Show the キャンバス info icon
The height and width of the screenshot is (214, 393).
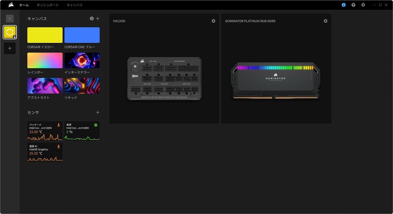point(92,18)
